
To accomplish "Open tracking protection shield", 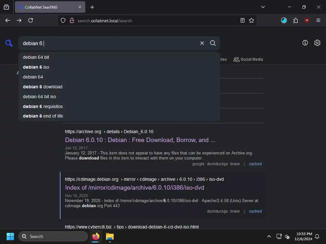I will 63,21.
